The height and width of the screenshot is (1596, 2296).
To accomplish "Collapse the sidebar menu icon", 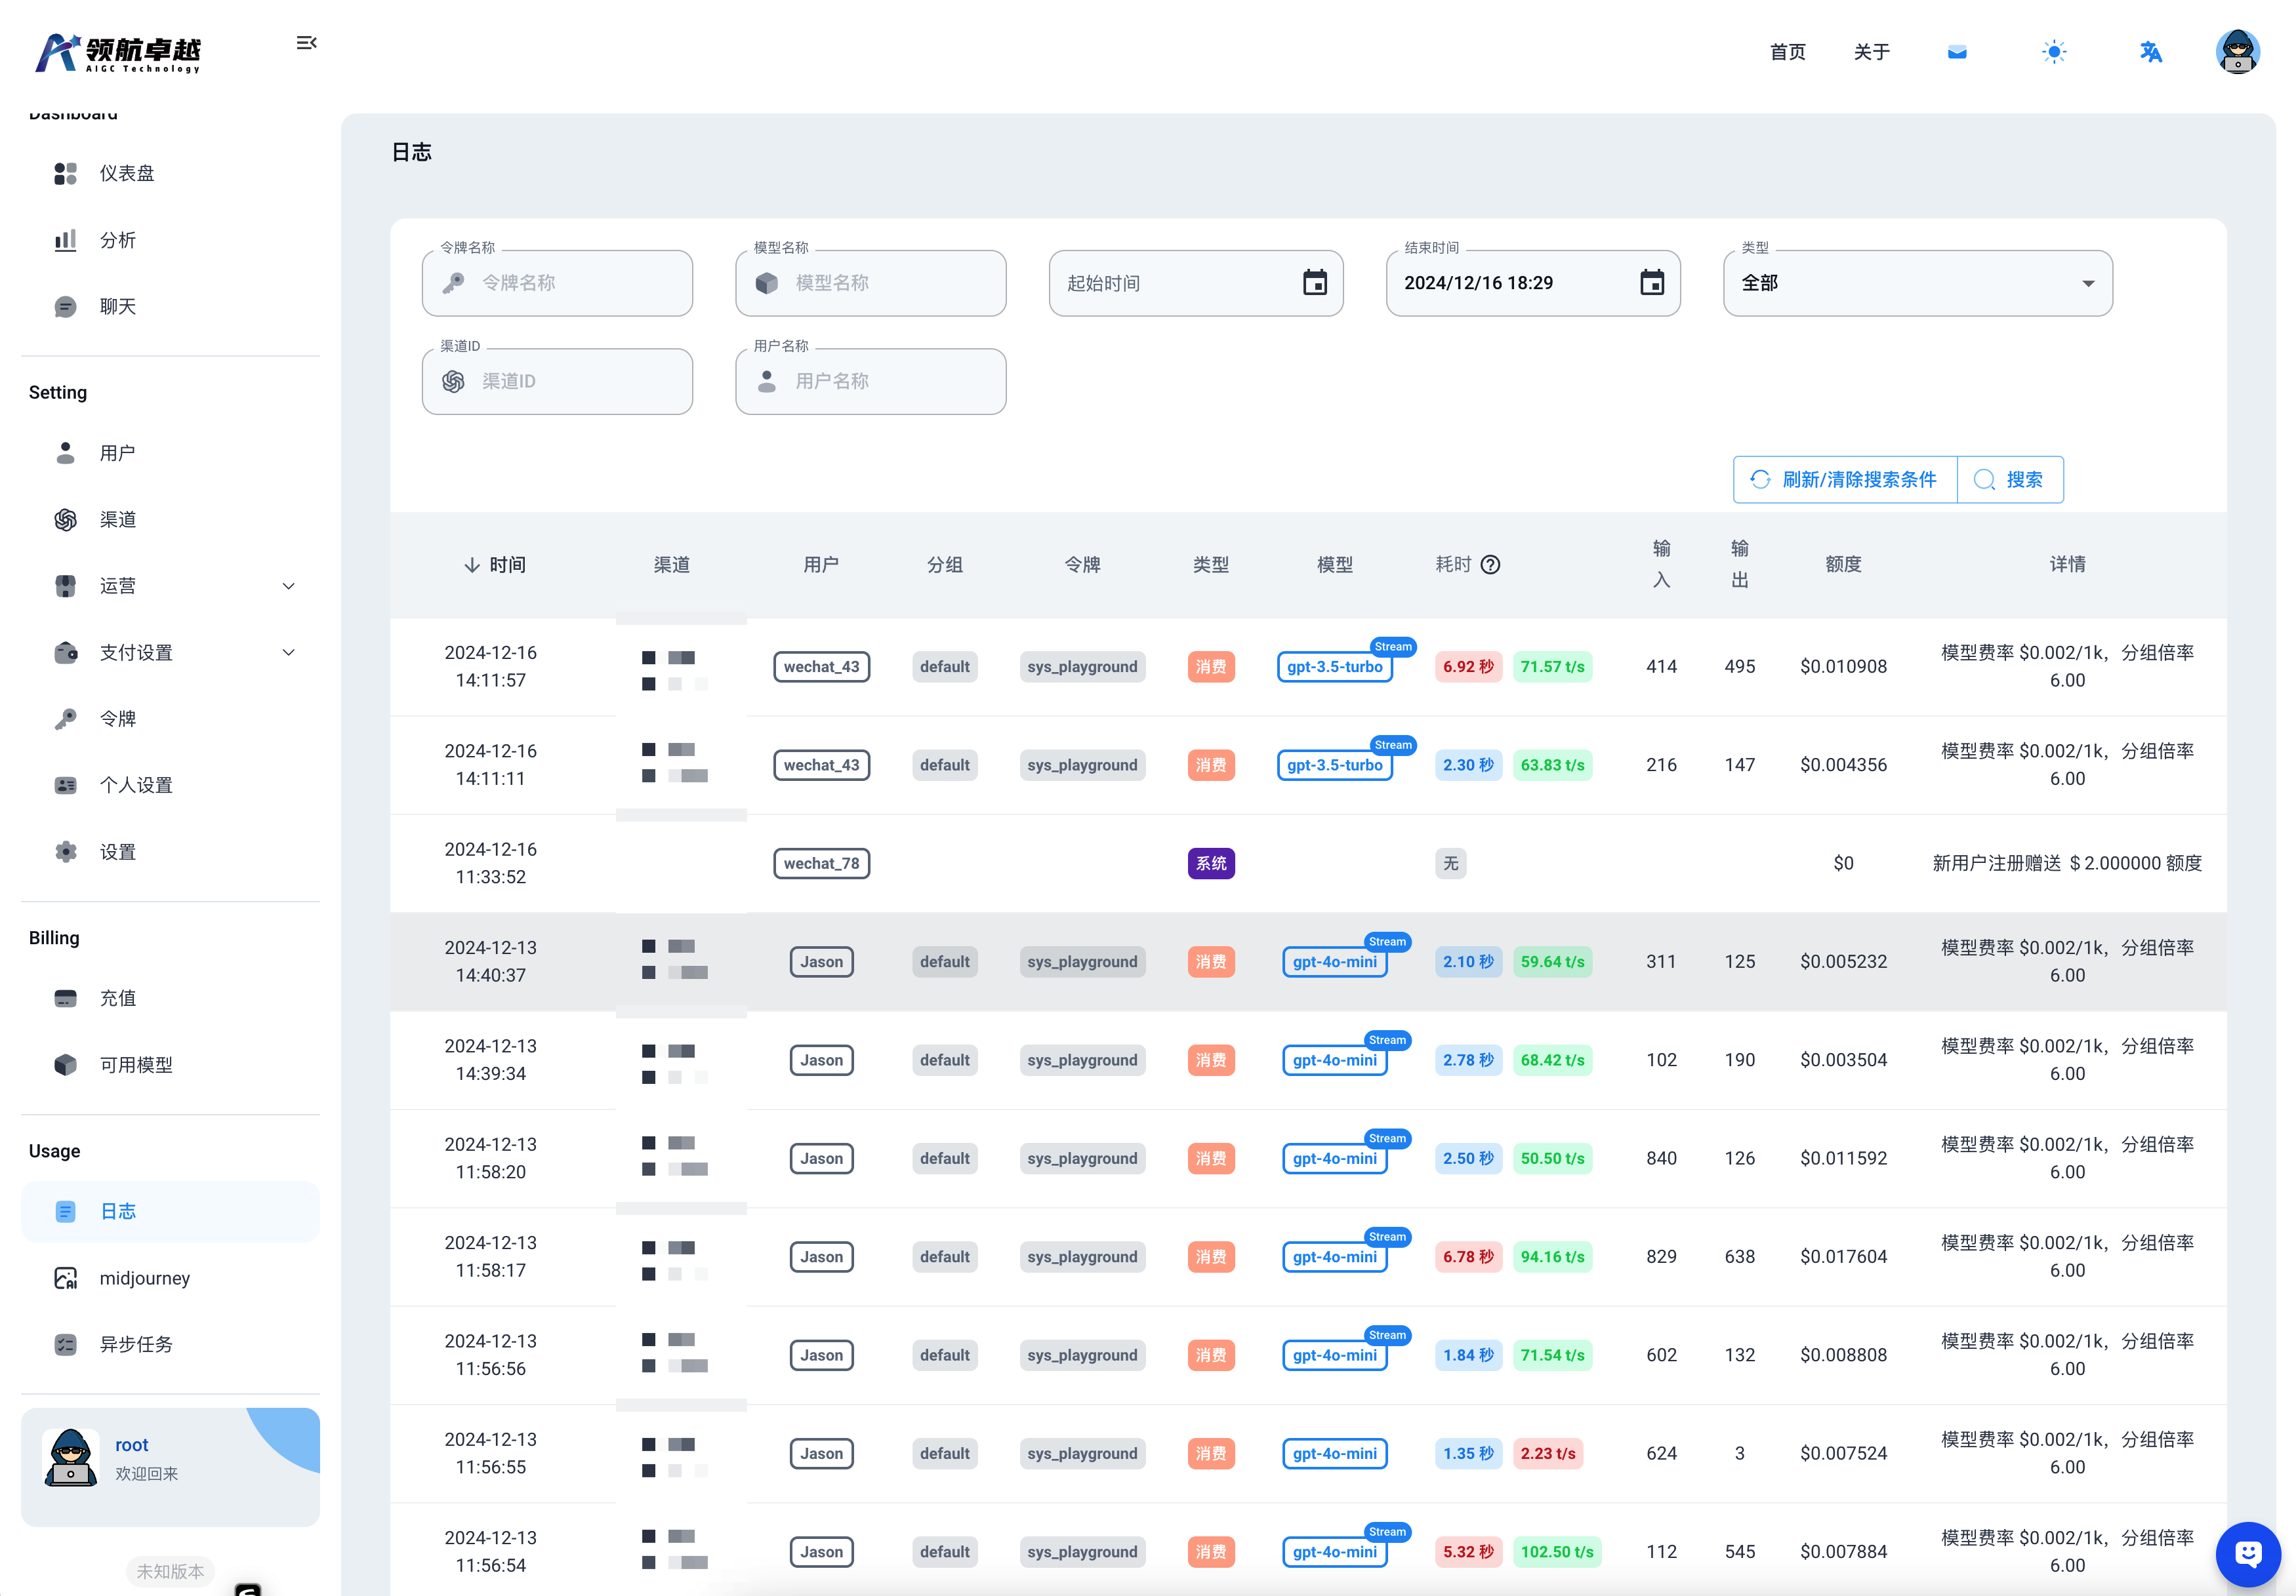I will coord(306,43).
